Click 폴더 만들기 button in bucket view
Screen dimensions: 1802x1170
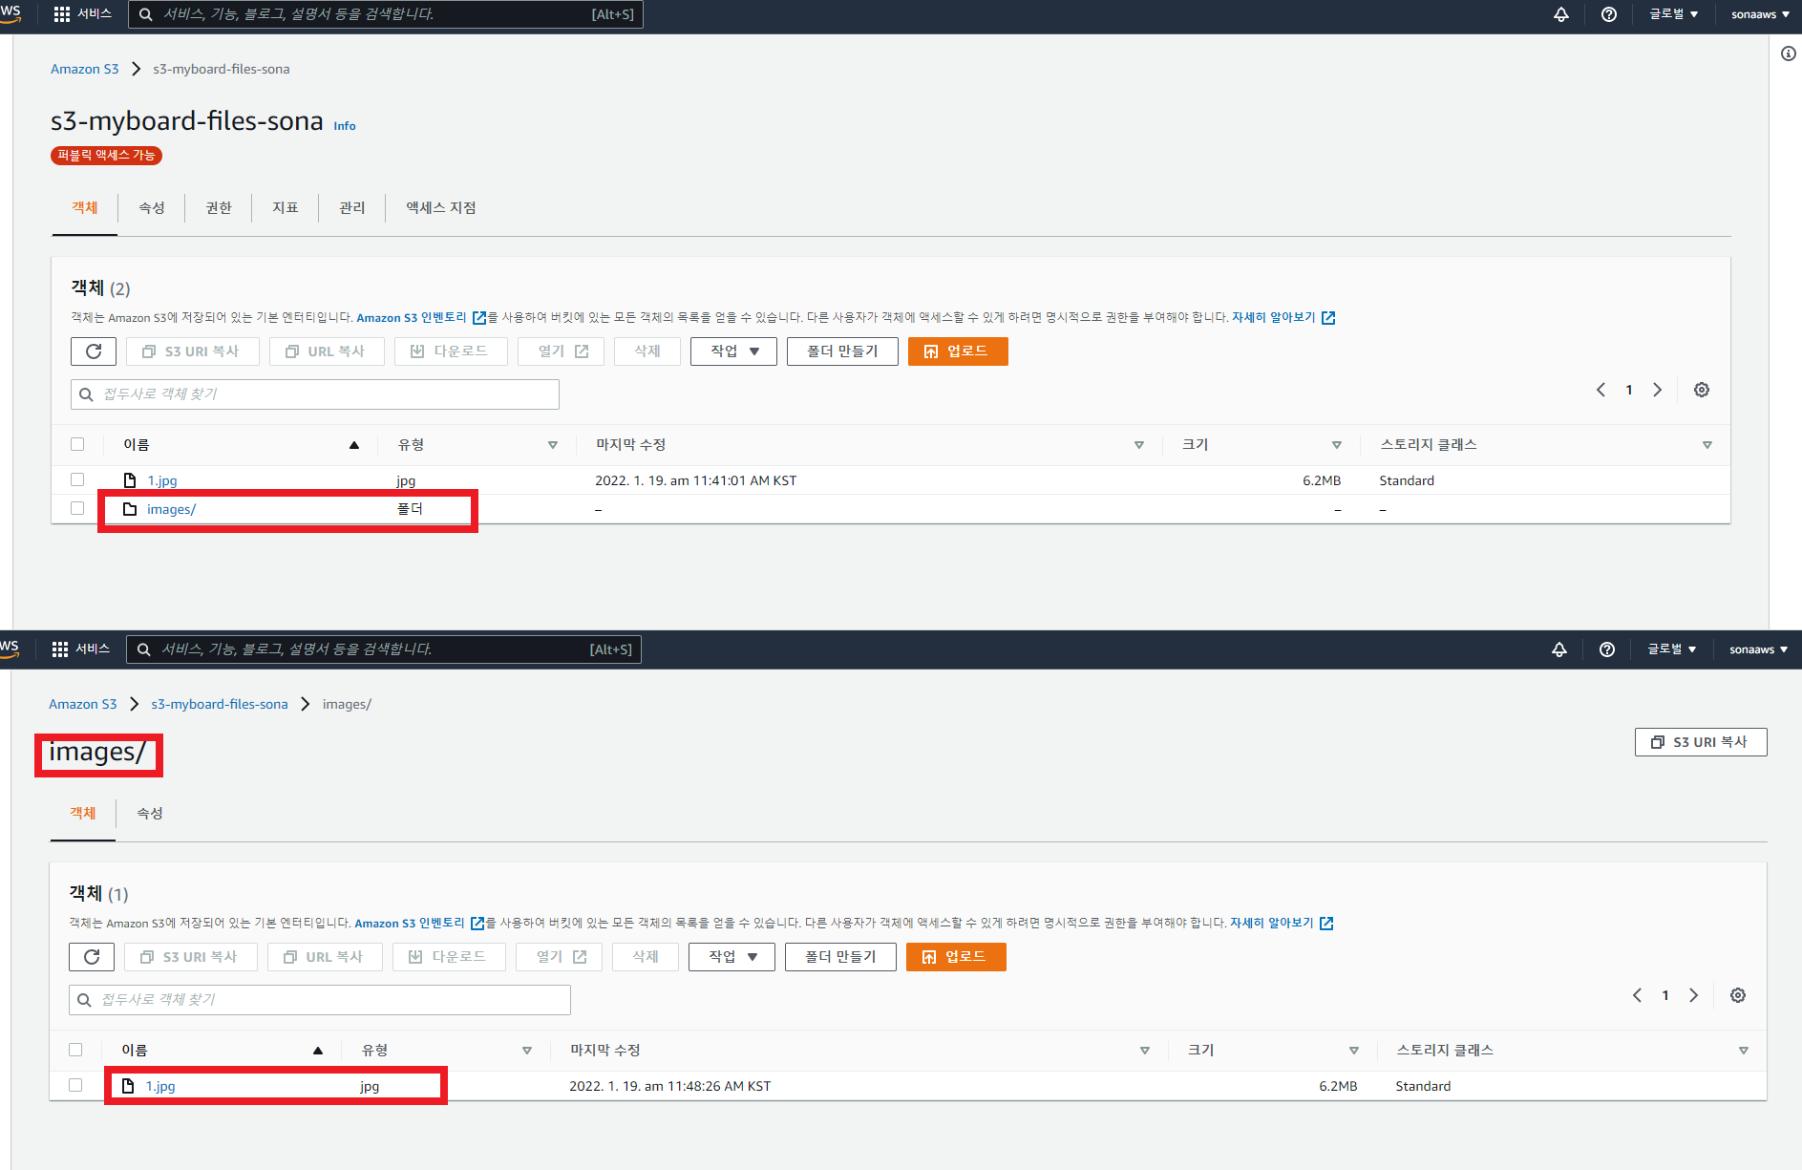click(842, 351)
